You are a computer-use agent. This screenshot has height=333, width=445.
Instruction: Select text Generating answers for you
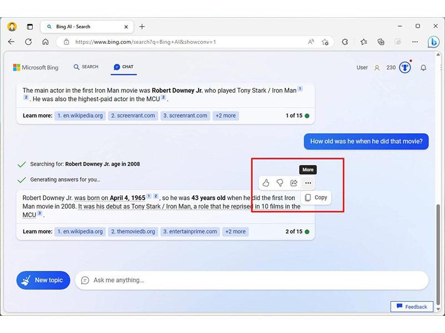(65, 179)
